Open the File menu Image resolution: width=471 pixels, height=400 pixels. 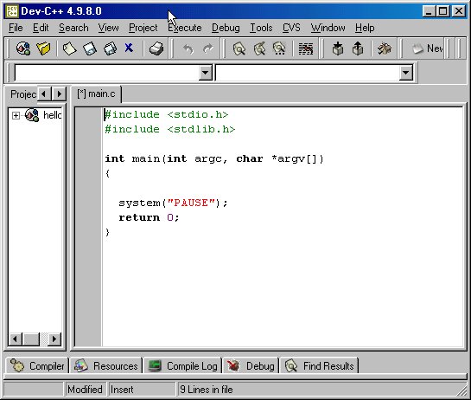tap(16, 28)
